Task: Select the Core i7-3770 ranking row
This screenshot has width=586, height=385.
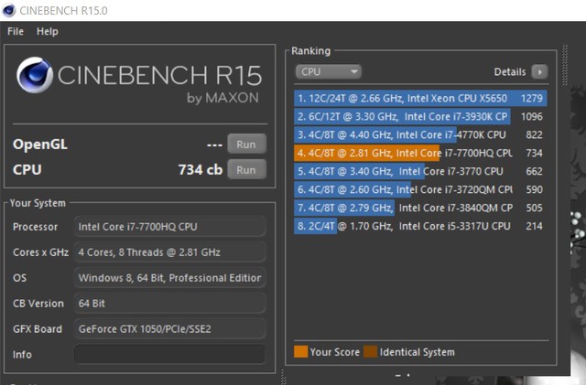Action: 420,171
